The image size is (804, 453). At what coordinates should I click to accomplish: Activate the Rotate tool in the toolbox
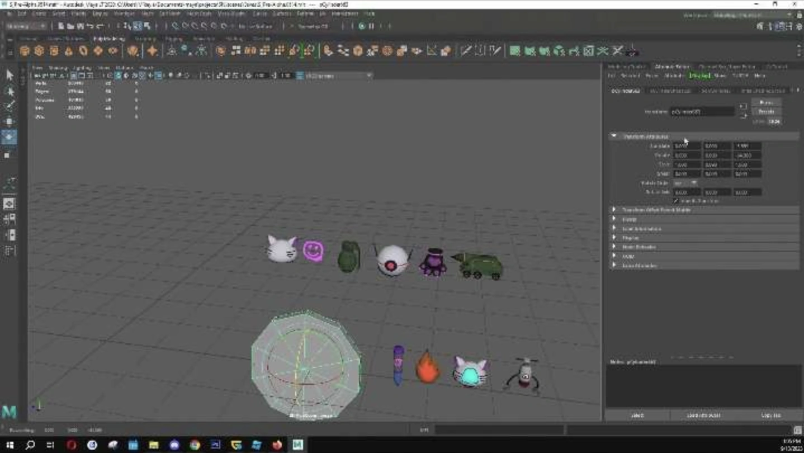tap(10, 137)
